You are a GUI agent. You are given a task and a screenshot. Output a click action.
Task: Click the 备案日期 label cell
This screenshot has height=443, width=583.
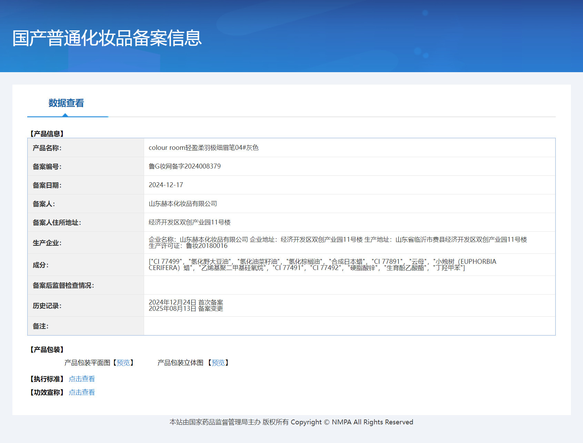pyautogui.click(x=86, y=185)
